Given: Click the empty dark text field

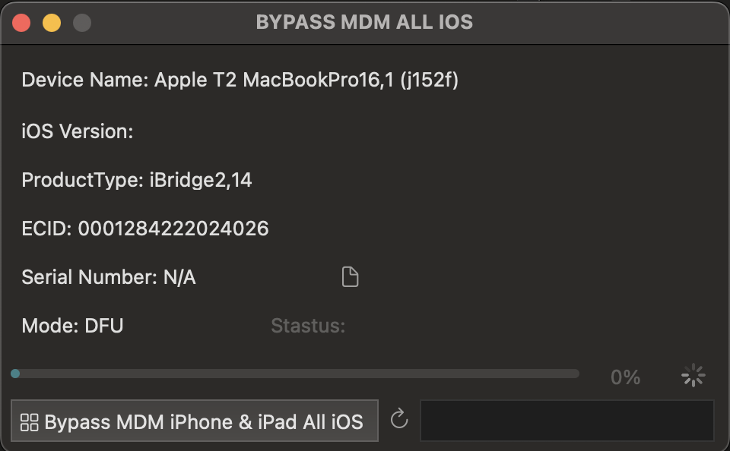Looking at the screenshot, I should (x=567, y=421).
